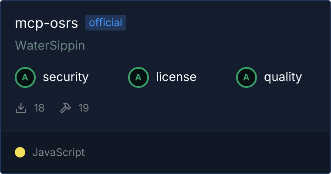The width and height of the screenshot is (331, 174).
Task: Click the letter A inside security ring
Action: click(25, 77)
